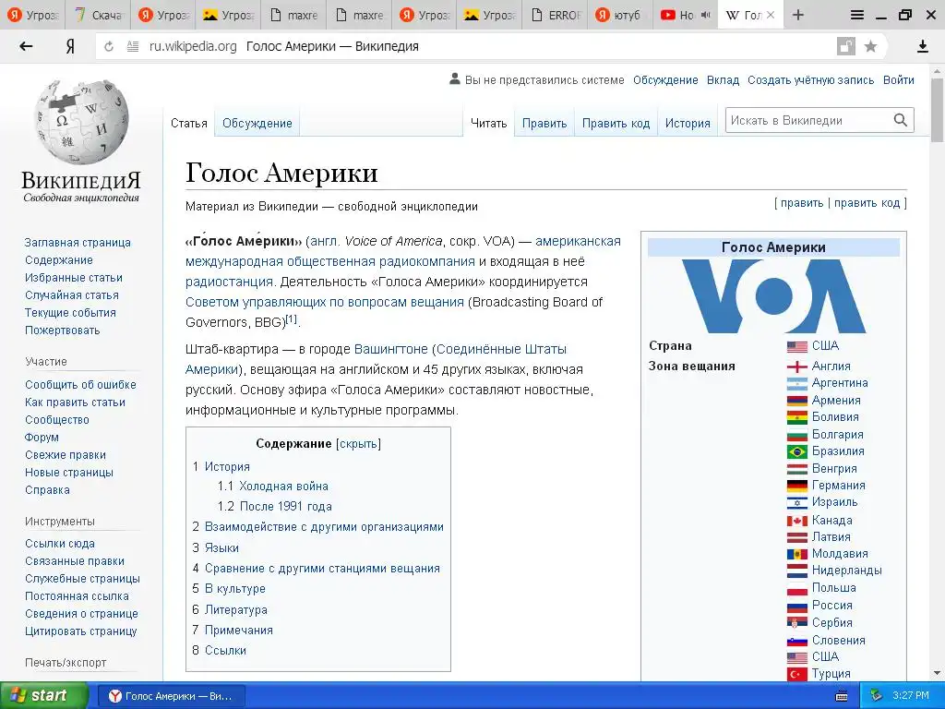The image size is (945, 709).
Task: Open keyboard icon in system tray
Action: pyautogui.click(x=842, y=696)
